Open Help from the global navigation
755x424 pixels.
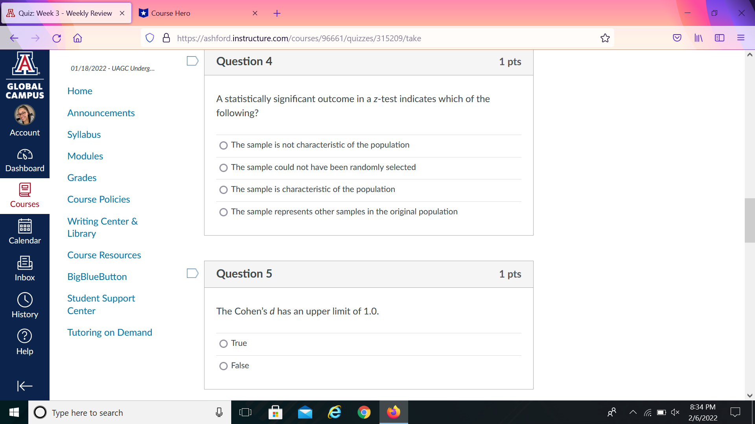[25, 341]
